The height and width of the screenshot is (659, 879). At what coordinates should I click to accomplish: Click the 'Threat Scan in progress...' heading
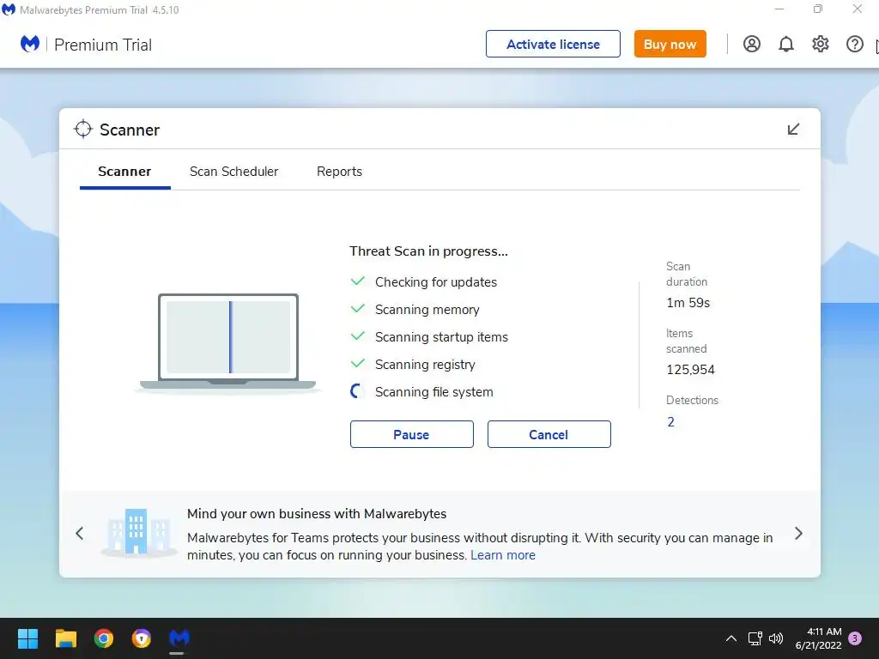pos(429,251)
